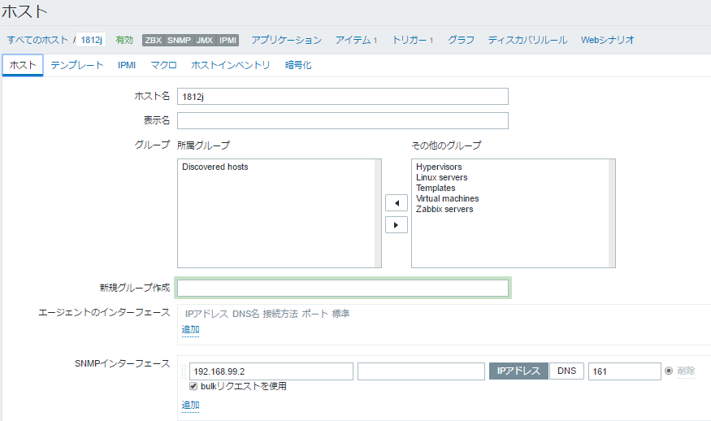Click 追加 under agent interfaces
This screenshot has height=421, width=711.
coord(190,329)
